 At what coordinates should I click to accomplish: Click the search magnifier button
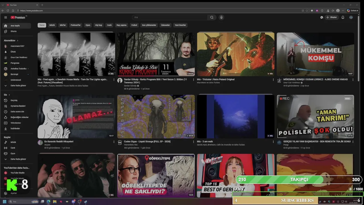[x=212, y=17]
